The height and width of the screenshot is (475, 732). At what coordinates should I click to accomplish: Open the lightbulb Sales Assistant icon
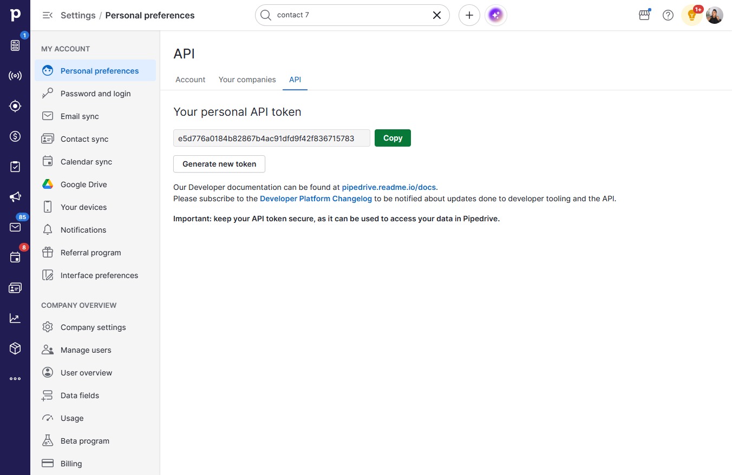click(x=691, y=15)
